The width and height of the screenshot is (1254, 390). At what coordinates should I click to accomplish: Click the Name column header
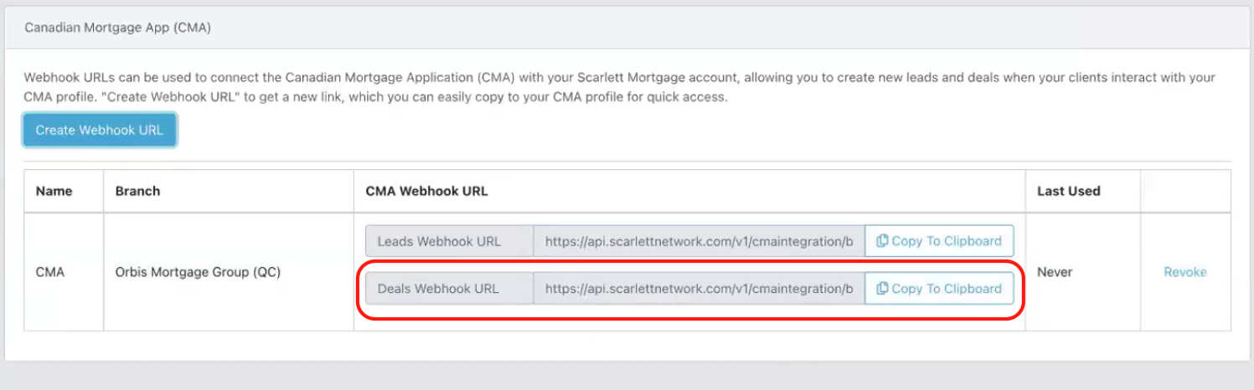(x=54, y=191)
